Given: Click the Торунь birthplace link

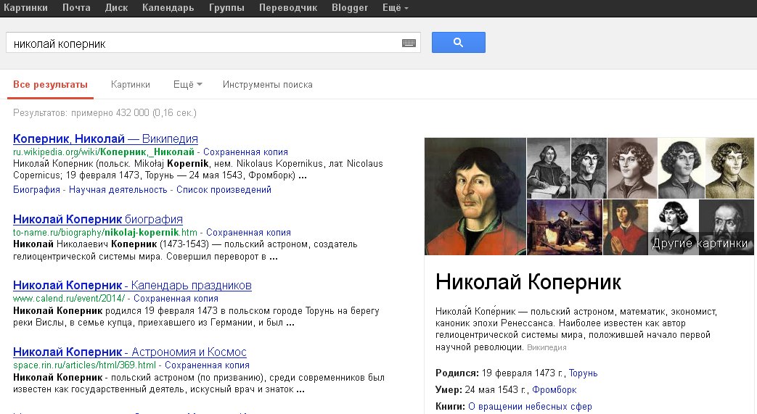Looking at the screenshot, I should point(583,373).
